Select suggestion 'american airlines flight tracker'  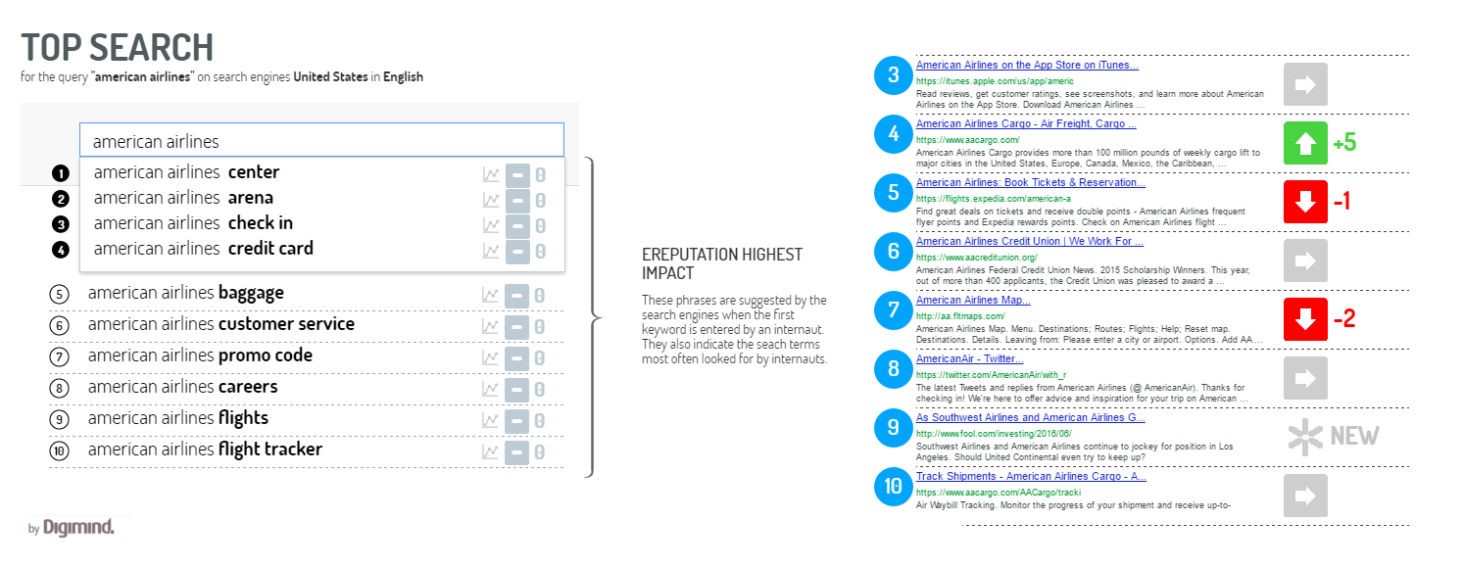205,450
